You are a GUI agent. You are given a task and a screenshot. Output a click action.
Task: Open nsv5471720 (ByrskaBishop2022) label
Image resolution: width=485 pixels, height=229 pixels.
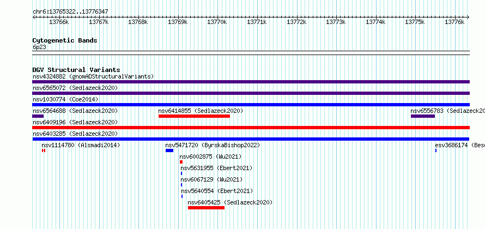pos(213,145)
